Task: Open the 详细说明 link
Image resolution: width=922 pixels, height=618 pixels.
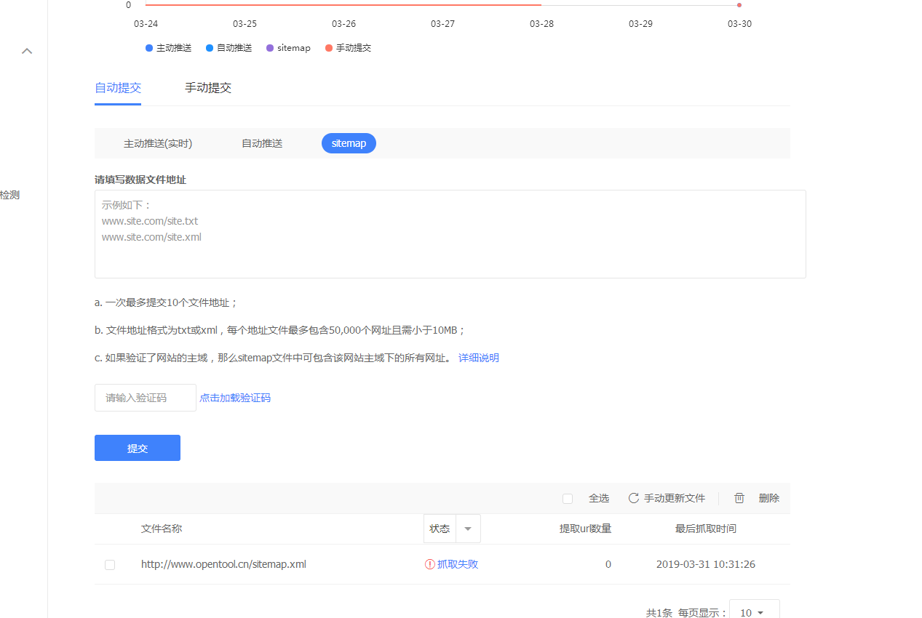Action: pyautogui.click(x=479, y=358)
